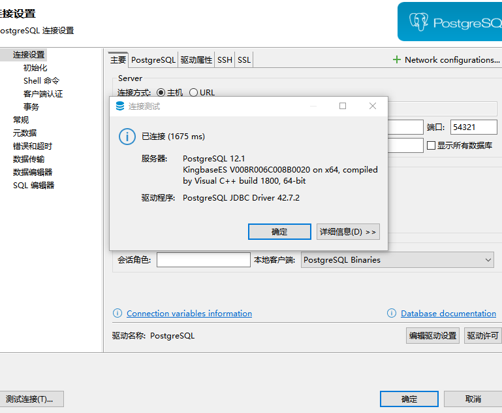The width and height of the screenshot is (502, 413).
Task: Open the Database documentation link
Action: point(448,314)
